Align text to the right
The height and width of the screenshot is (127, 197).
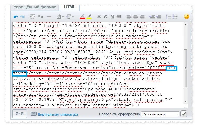pyautogui.click(x=142, y=17)
